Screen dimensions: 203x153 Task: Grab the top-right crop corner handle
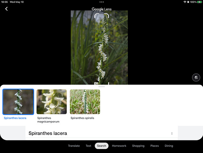[107, 15]
